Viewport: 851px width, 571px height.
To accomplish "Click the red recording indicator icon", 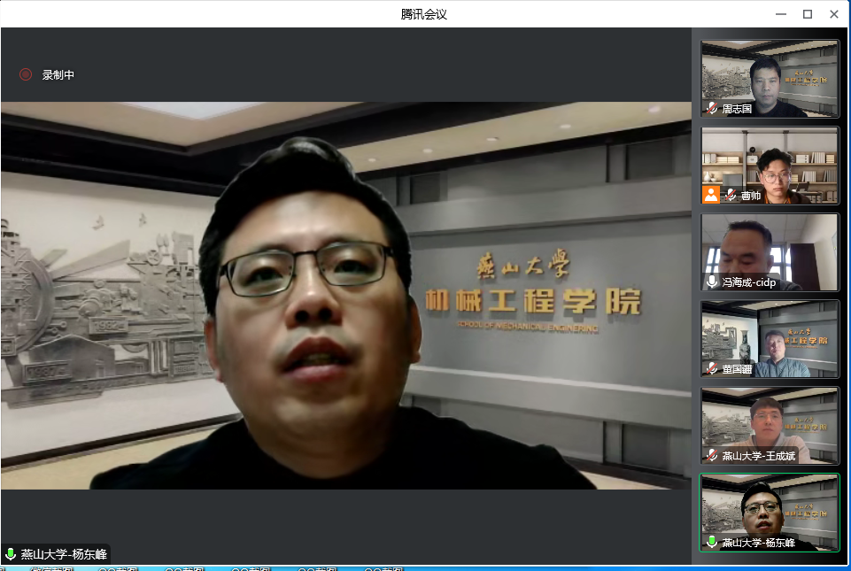I will [x=26, y=74].
